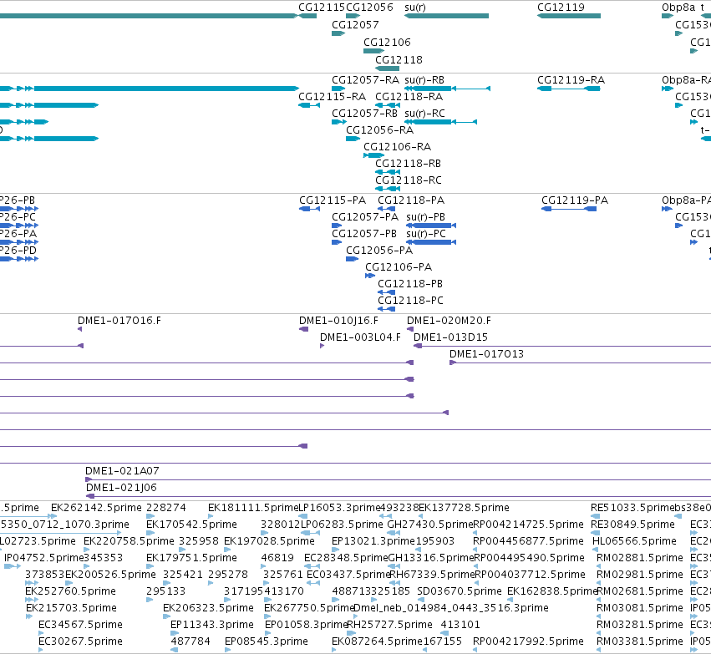The width and height of the screenshot is (711, 654).
Task: Click the CG12106-PA protein label
Action: pos(399,267)
